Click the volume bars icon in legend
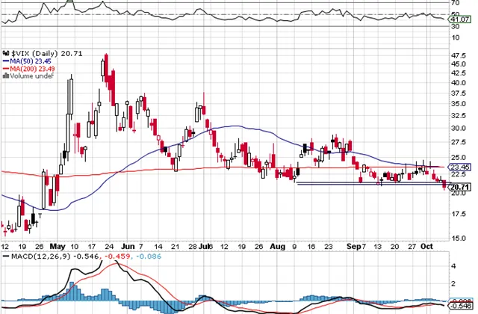The height and width of the screenshot is (314, 478). 5,76
